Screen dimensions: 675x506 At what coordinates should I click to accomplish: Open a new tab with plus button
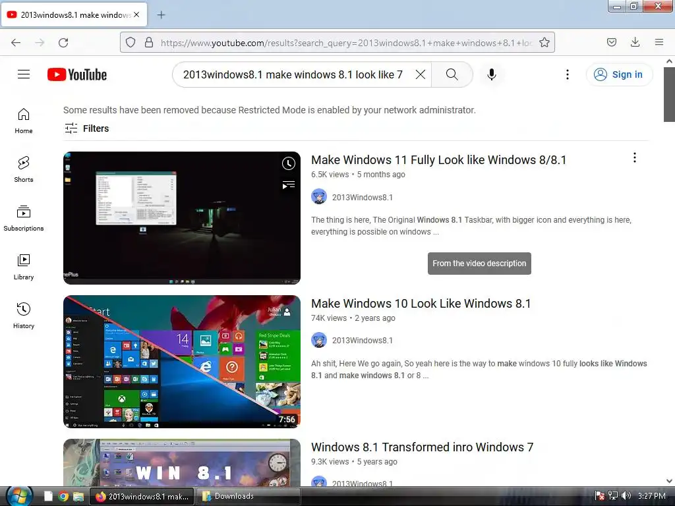(x=161, y=15)
